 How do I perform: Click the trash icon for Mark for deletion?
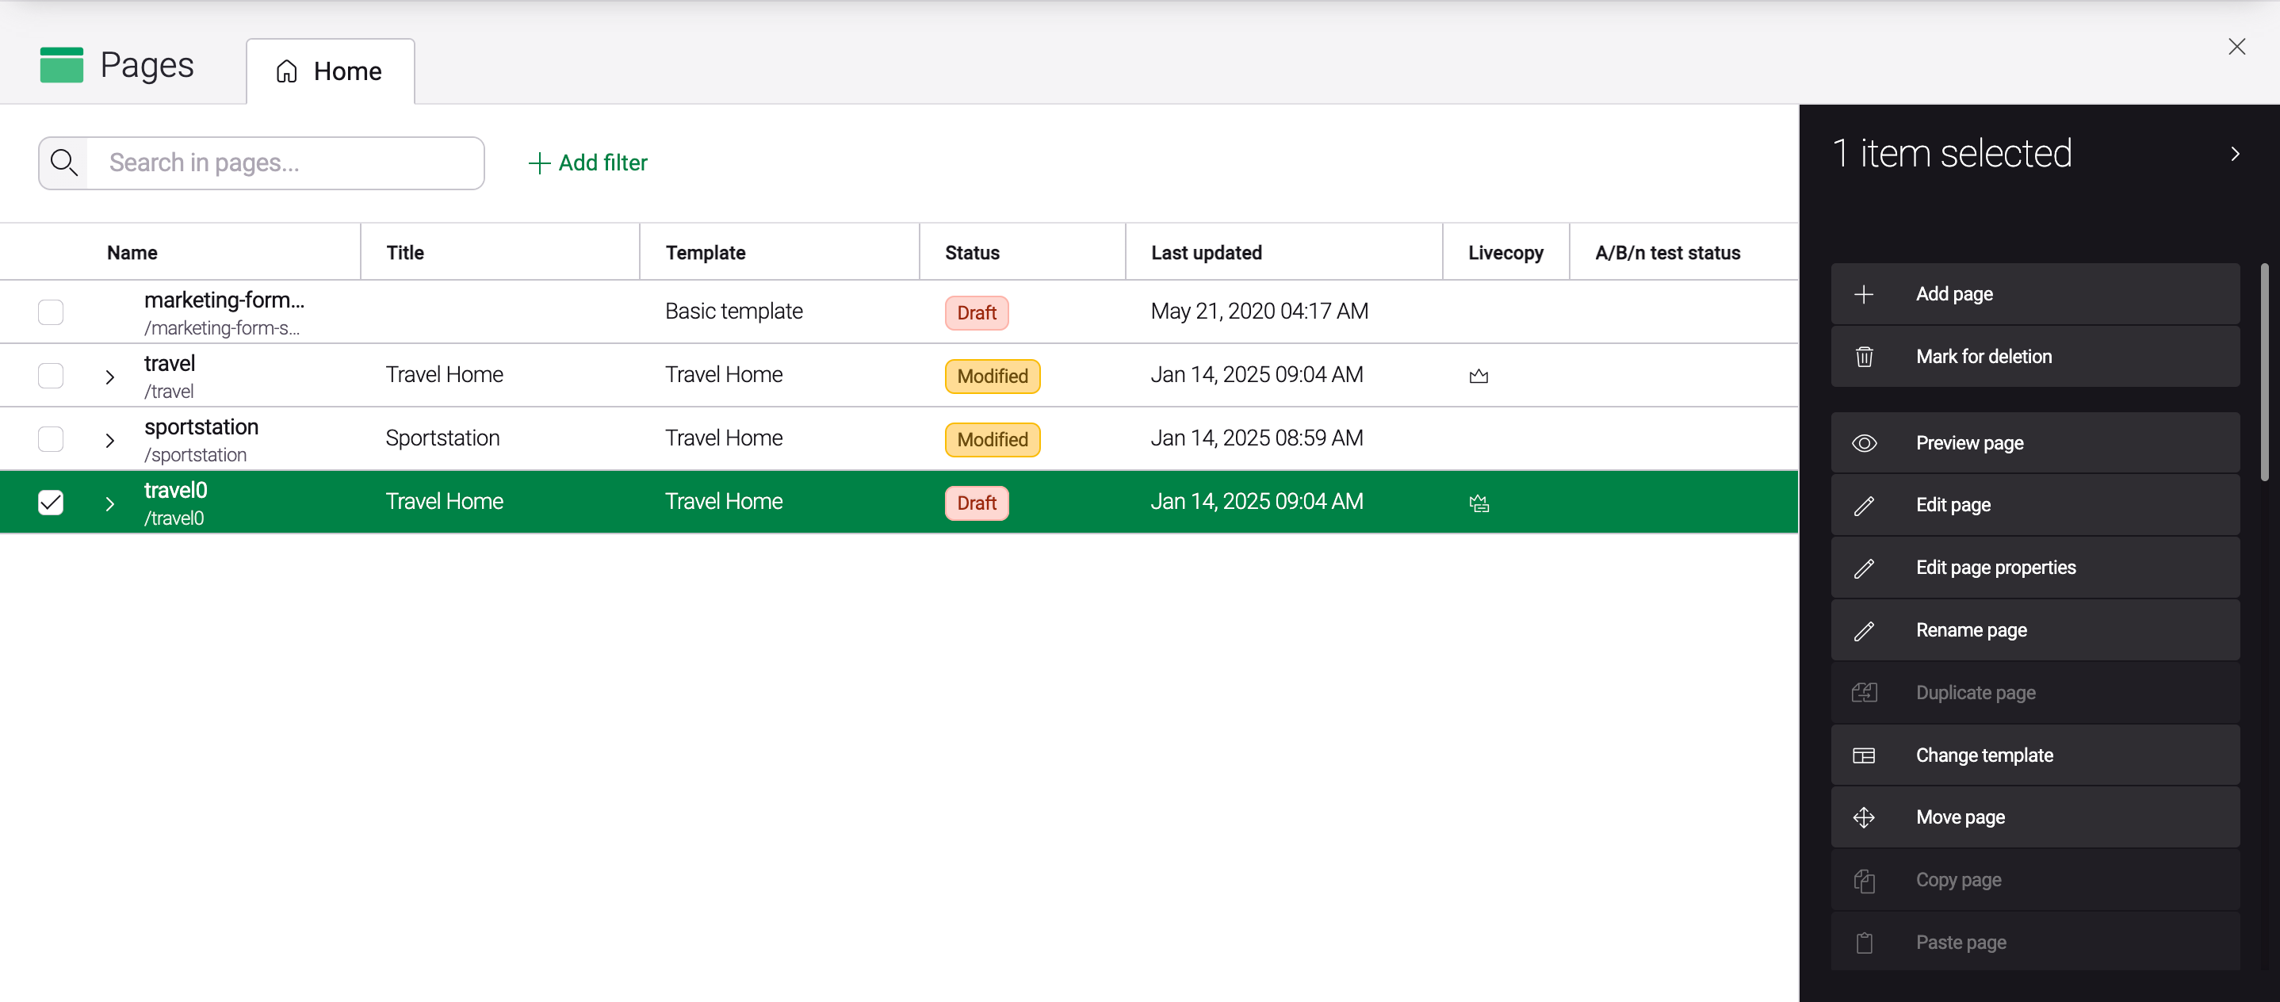click(1864, 357)
